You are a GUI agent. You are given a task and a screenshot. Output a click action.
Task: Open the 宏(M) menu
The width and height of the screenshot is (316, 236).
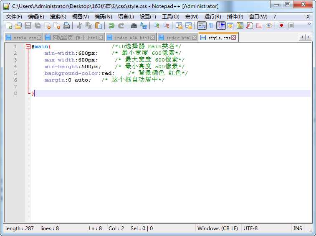tap(192, 17)
